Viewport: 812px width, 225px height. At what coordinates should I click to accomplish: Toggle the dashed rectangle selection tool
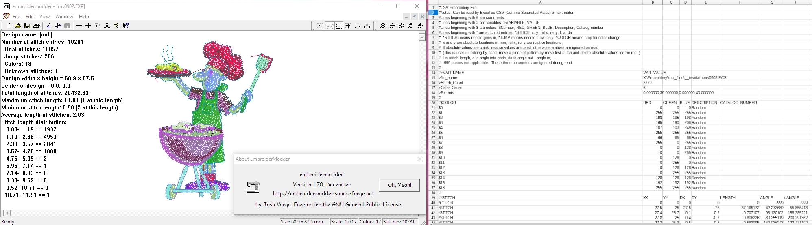click(x=339, y=26)
